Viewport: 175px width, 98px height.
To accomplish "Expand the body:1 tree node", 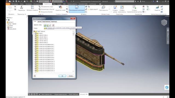I will click(x=34, y=33).
